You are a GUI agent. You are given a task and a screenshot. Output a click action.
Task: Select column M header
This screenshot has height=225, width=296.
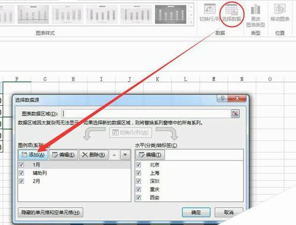(214, 79)
